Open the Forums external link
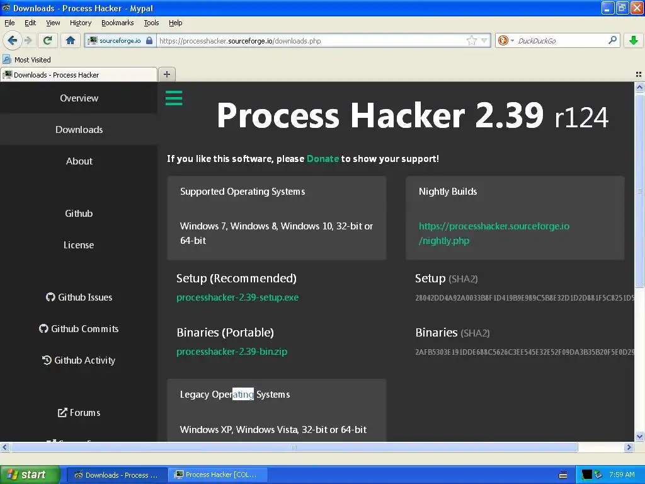This screenshot has height=484, width=645. point(79,412)
